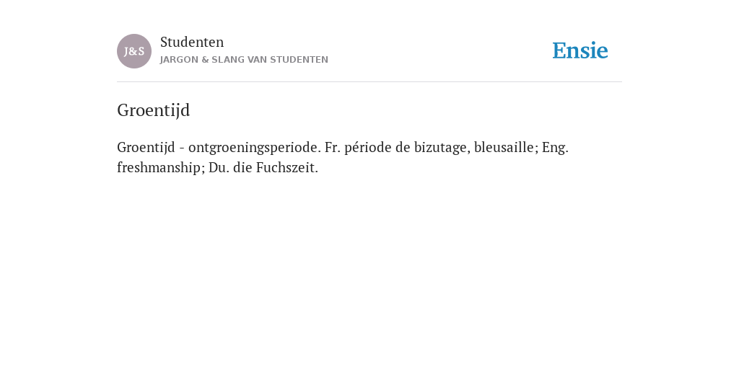Click the ampersand inside the J&S avatar
Screen dimensions: 739x369
tap(134, 52)
